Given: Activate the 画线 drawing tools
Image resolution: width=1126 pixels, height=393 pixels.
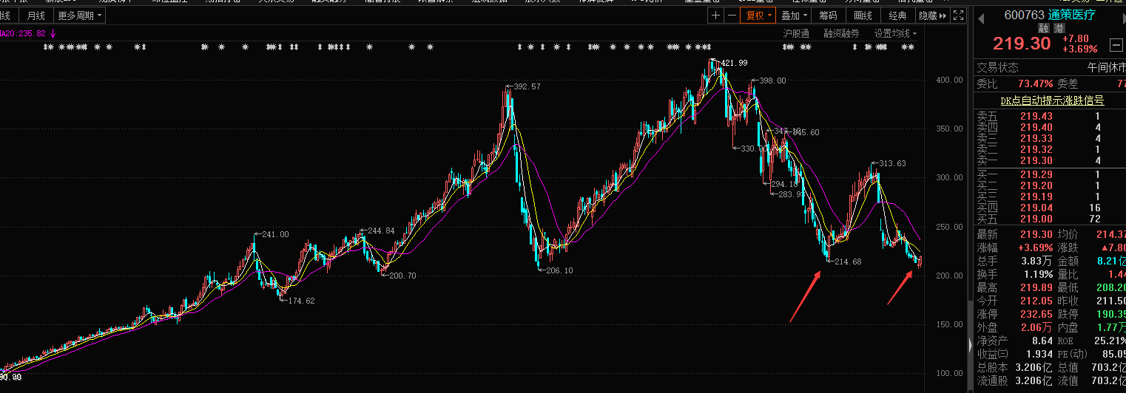Looking at the screenshot, I should (863, 15).
